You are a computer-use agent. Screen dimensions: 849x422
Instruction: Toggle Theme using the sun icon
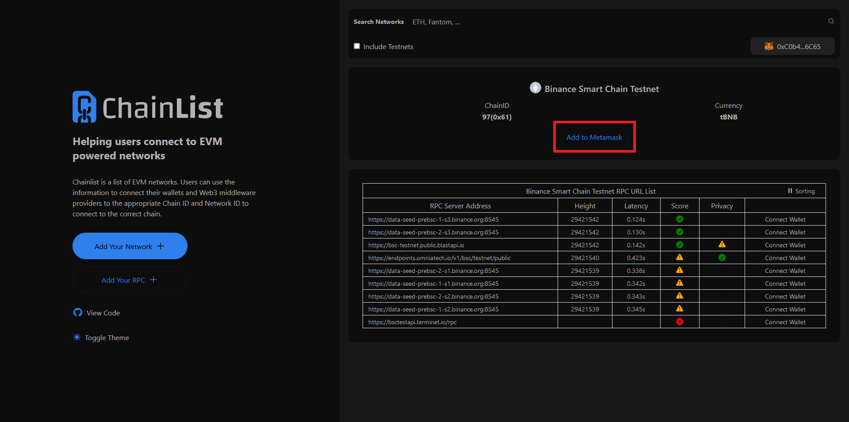pyautogui.click(x=77, y=338)
